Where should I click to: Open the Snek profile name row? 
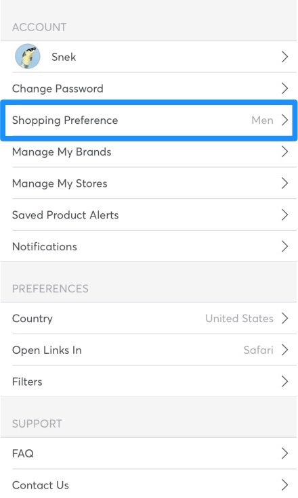[149, 57]
